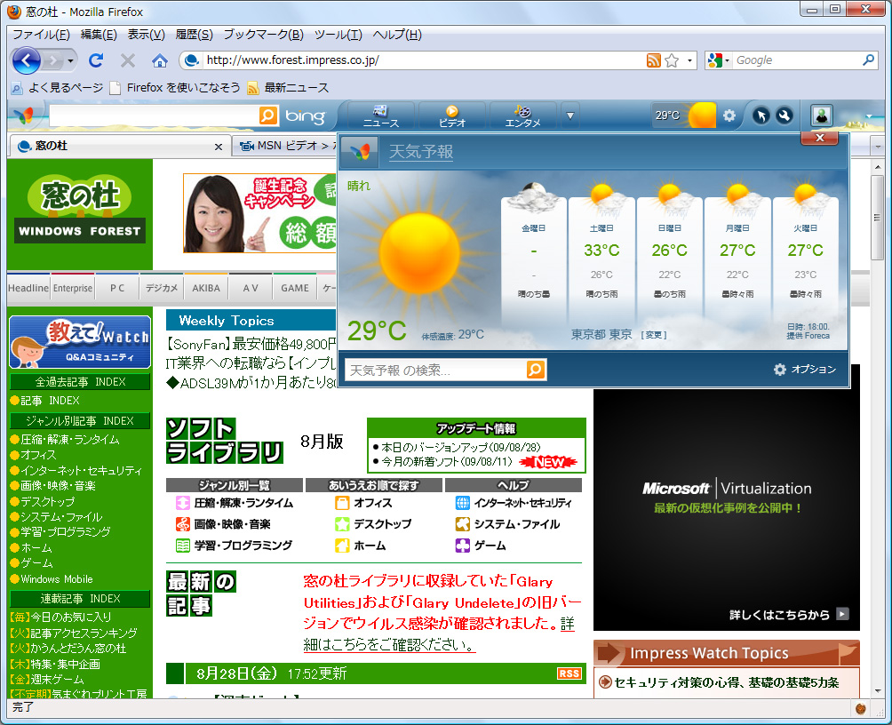
Task: Click the bing search magnifying glass icon
Action: point(267,116)
